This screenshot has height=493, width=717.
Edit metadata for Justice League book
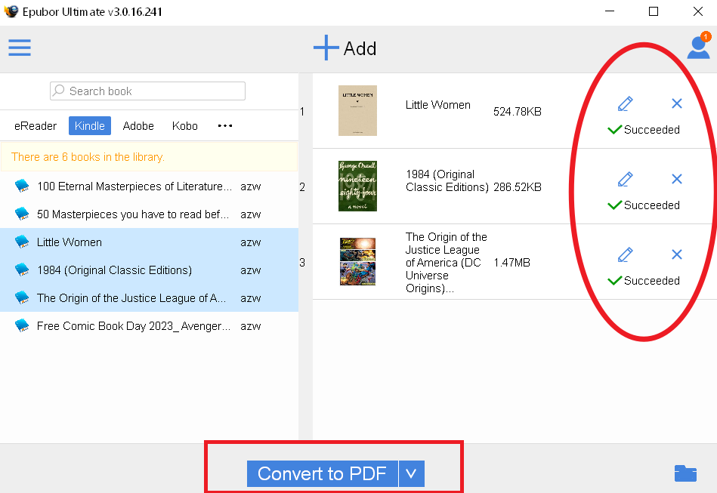(625, 254)
